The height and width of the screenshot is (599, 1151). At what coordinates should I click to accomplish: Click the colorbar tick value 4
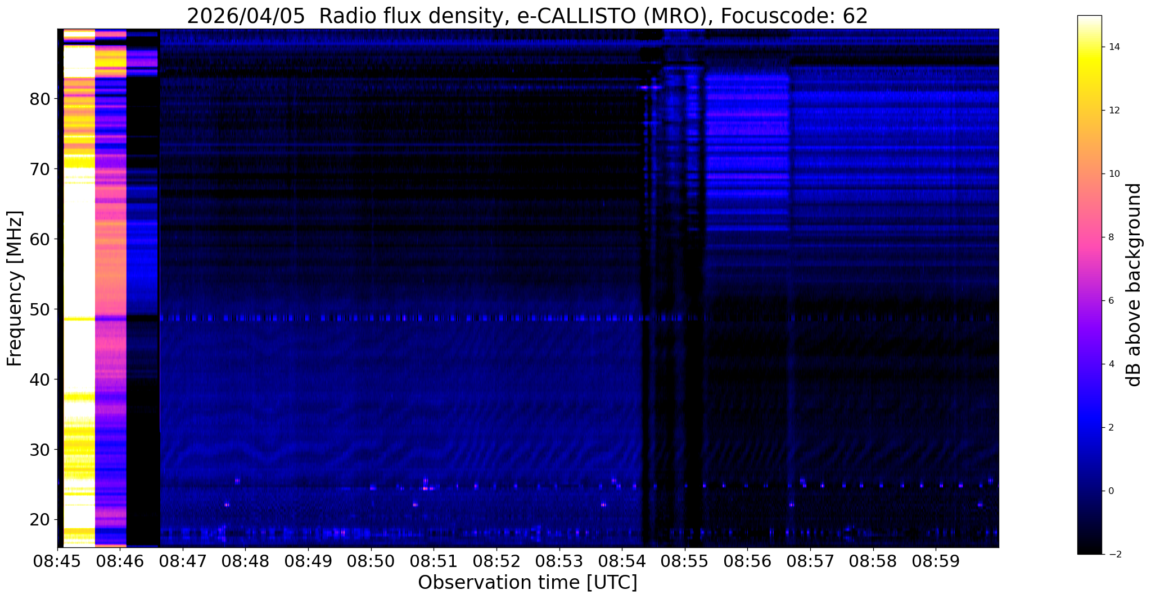pyautogui.click(x=1111, y=364)
